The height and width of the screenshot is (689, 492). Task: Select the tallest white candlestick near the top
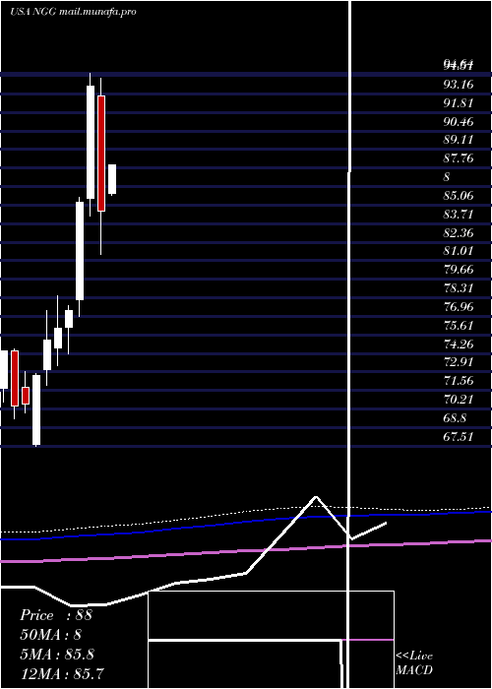(91, 142)
